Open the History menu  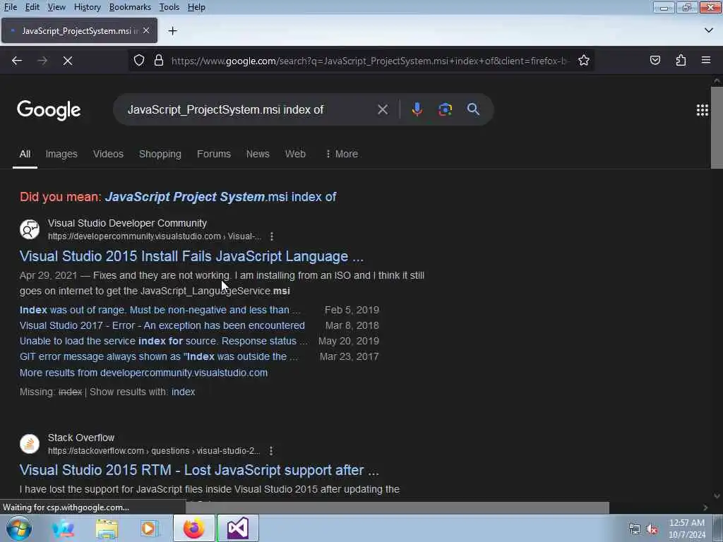pos(87,7)
